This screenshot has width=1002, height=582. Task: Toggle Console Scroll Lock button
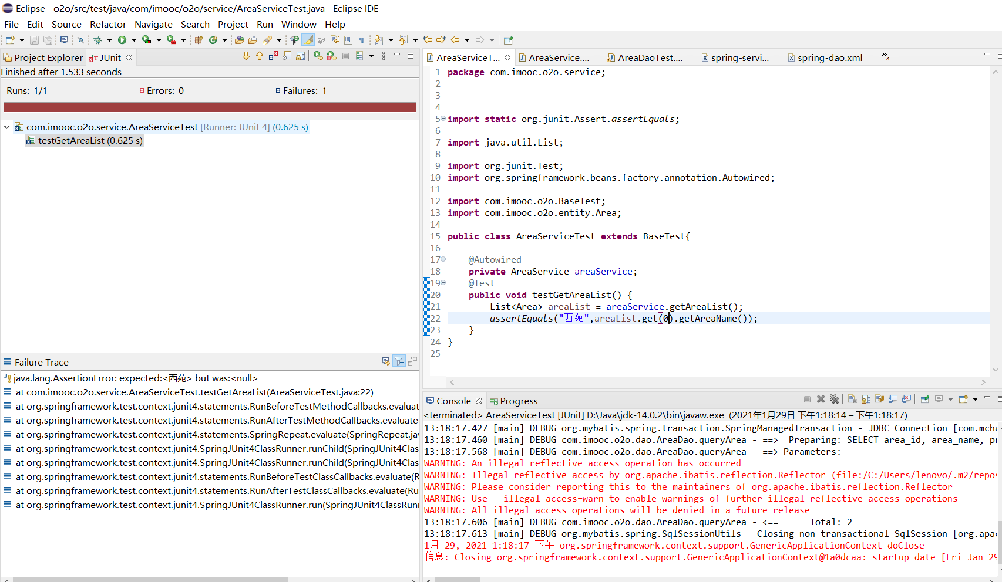coord(866,400)
